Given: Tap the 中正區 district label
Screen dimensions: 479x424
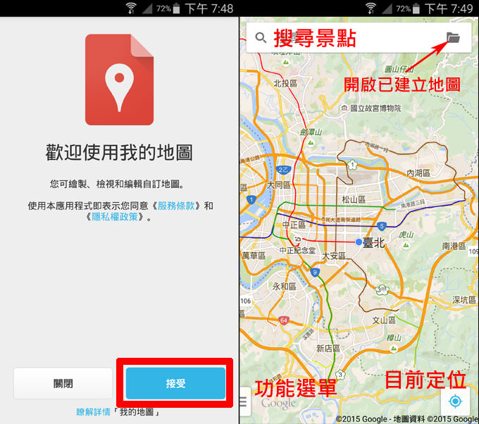Looking at the screenshot, I should [x=294, y=225].
